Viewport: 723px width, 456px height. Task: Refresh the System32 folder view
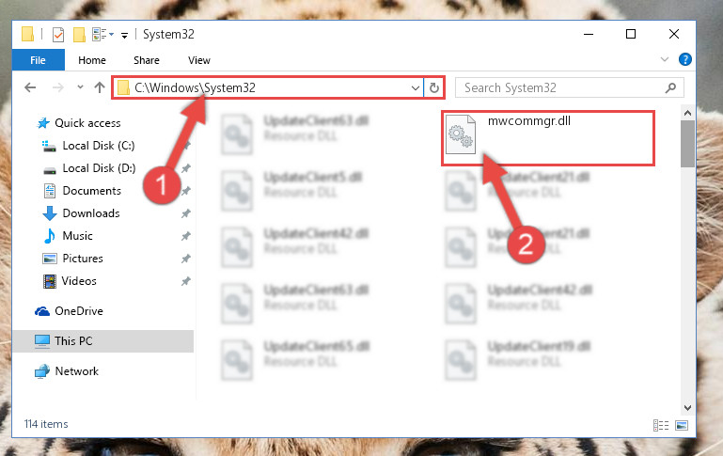tap(433, 87)
